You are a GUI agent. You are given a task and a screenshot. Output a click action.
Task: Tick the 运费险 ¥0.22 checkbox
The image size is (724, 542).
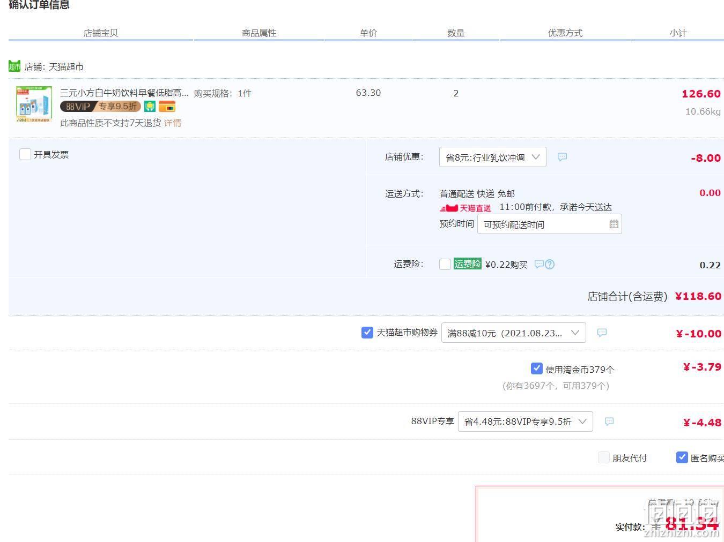click(445, 264)
